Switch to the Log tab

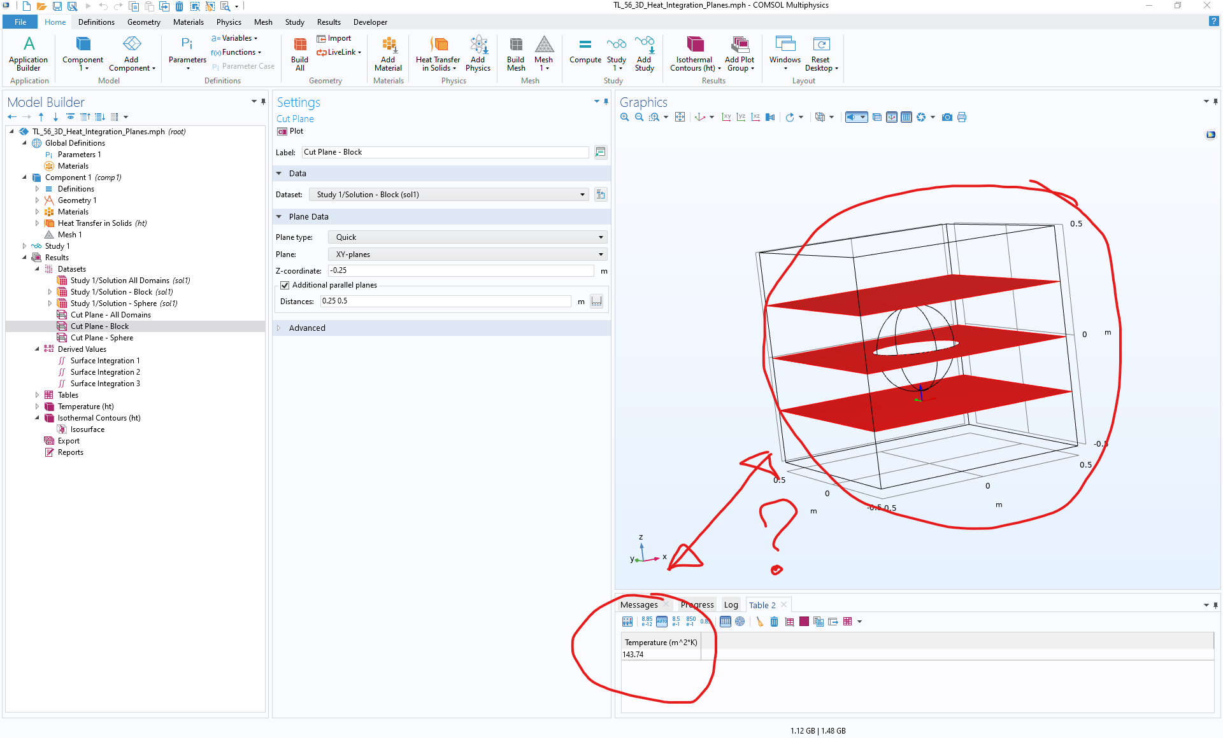point(731,605)
